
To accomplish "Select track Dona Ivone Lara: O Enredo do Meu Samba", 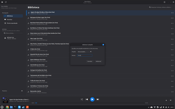I will point(100,34).
